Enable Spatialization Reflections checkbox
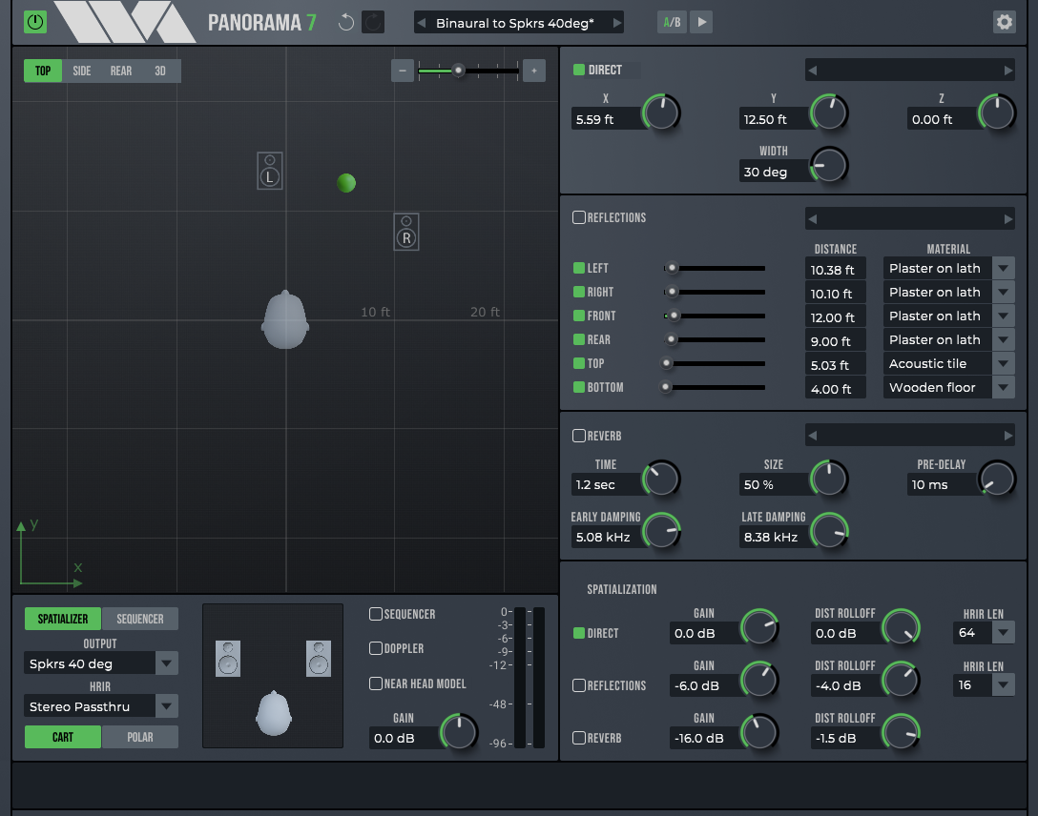The width and height of the screenshot is (1038, 816). pos(578,685)
